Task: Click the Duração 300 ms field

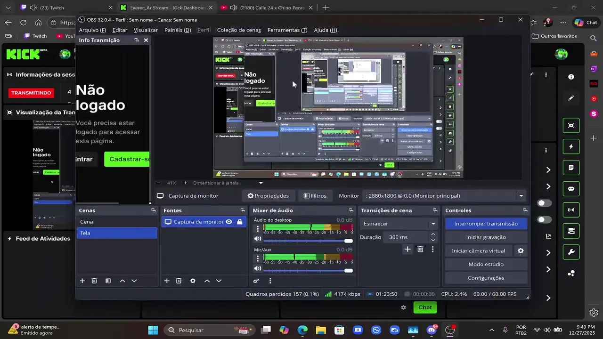Action: coord(406,237)
